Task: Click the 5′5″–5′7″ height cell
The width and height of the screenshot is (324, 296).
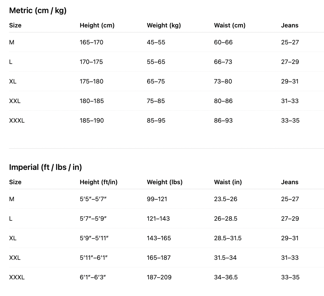Action: 93,199
